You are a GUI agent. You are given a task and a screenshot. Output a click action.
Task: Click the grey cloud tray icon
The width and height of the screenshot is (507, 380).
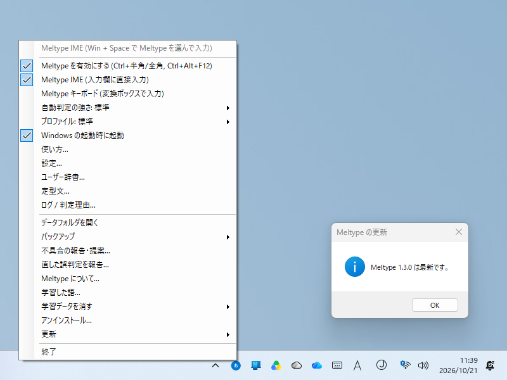(x=297, y=365)
